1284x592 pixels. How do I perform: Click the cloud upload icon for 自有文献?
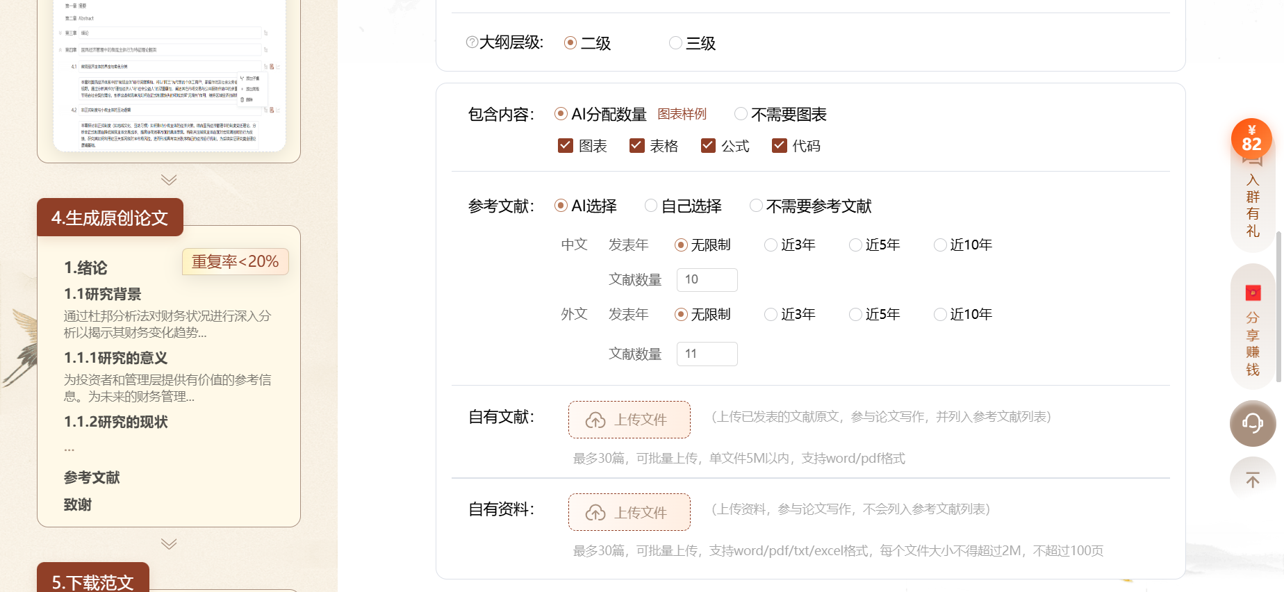click(595, 420)
